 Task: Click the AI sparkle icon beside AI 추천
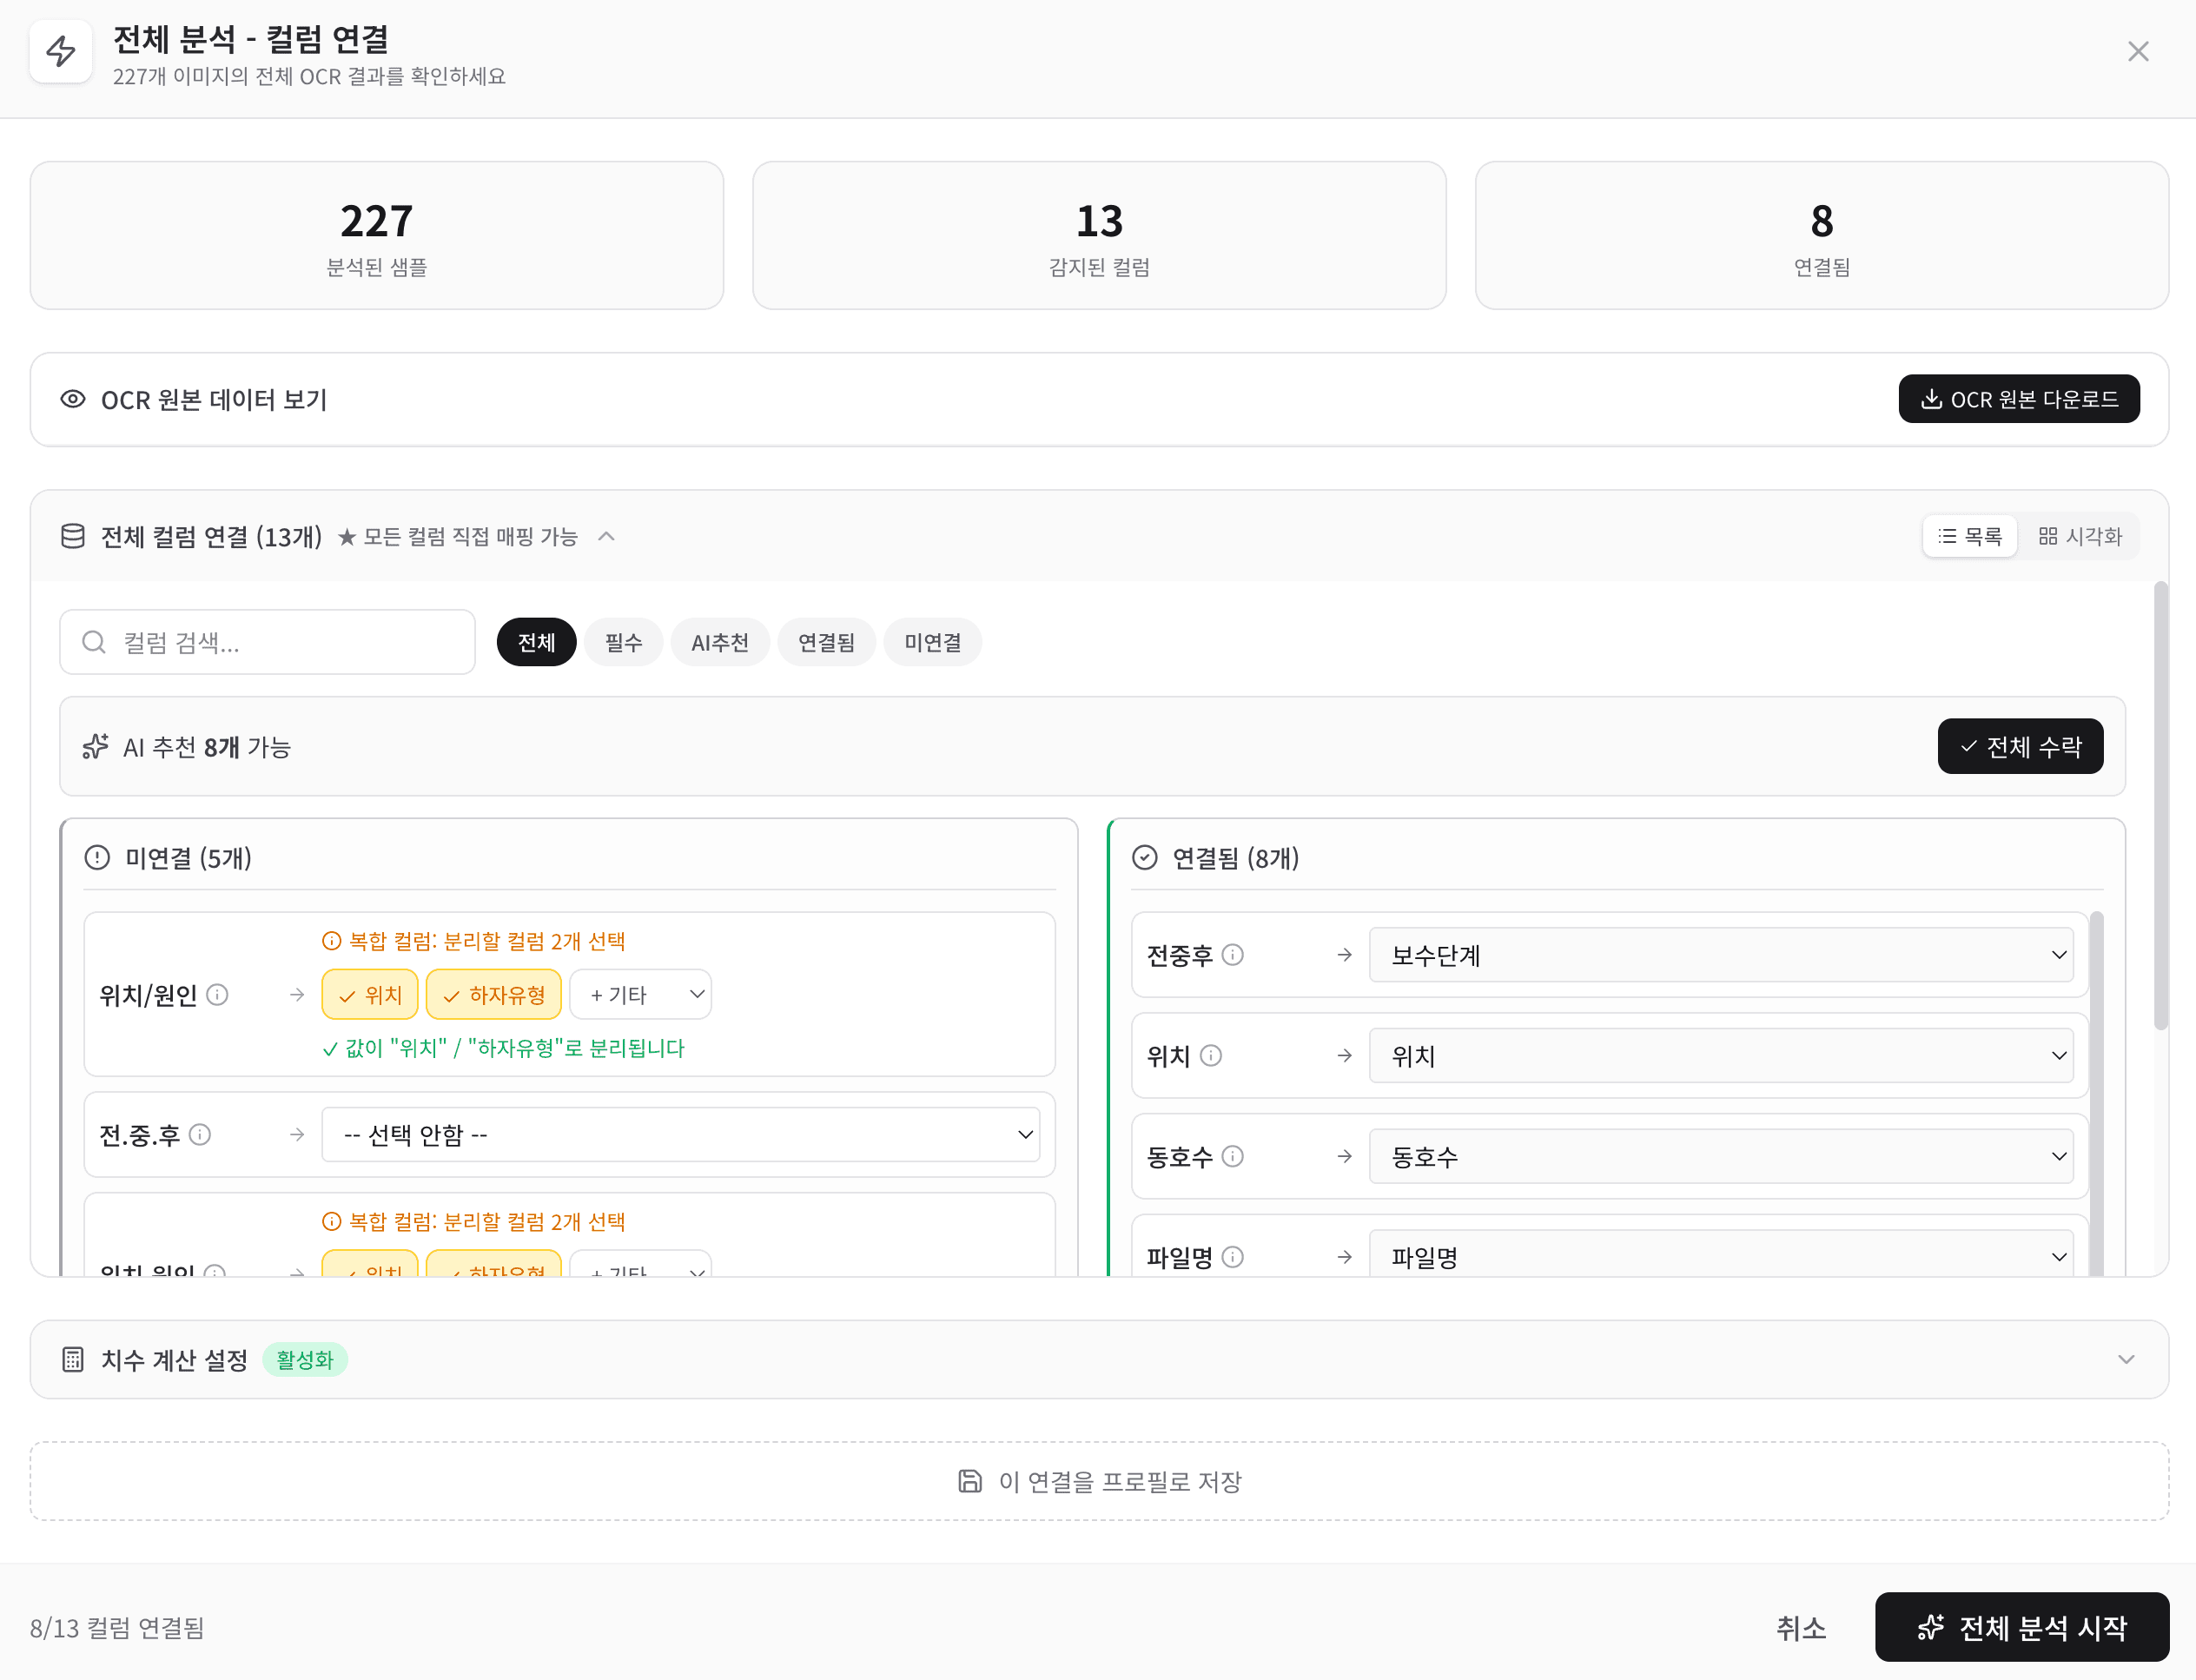pos(96,747)
